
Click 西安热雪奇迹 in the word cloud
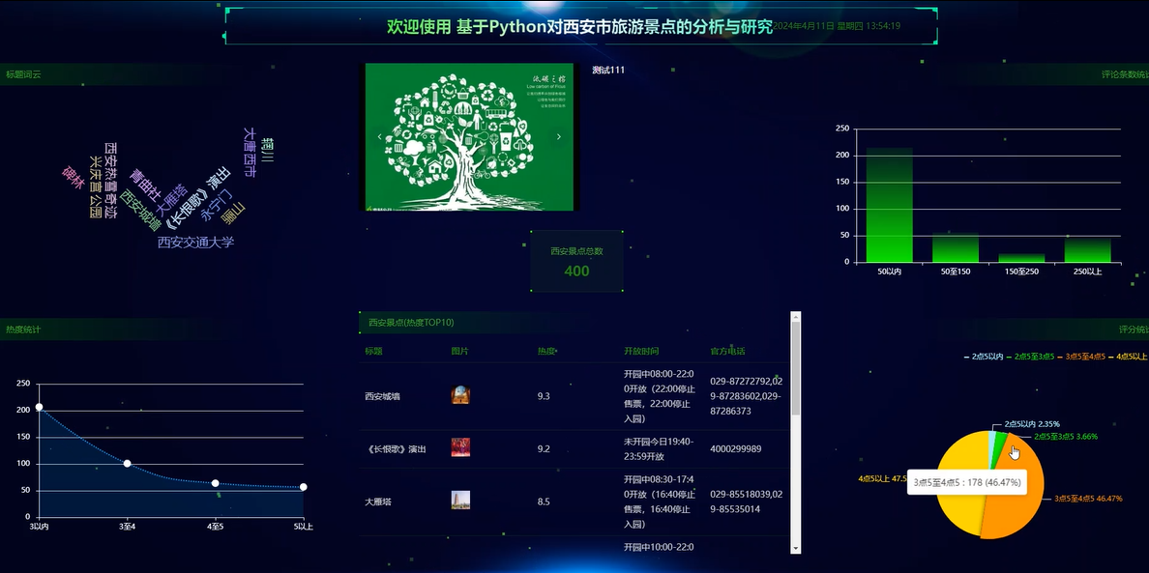(x=110, y=181)
